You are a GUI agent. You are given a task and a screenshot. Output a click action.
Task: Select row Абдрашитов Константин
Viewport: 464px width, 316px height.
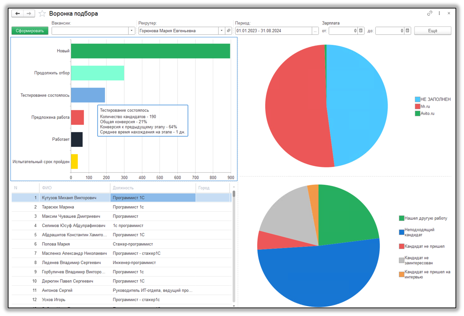[x=122, y=235]
